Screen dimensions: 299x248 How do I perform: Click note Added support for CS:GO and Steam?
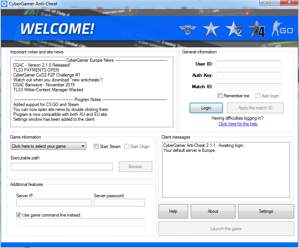pos(46,105)
